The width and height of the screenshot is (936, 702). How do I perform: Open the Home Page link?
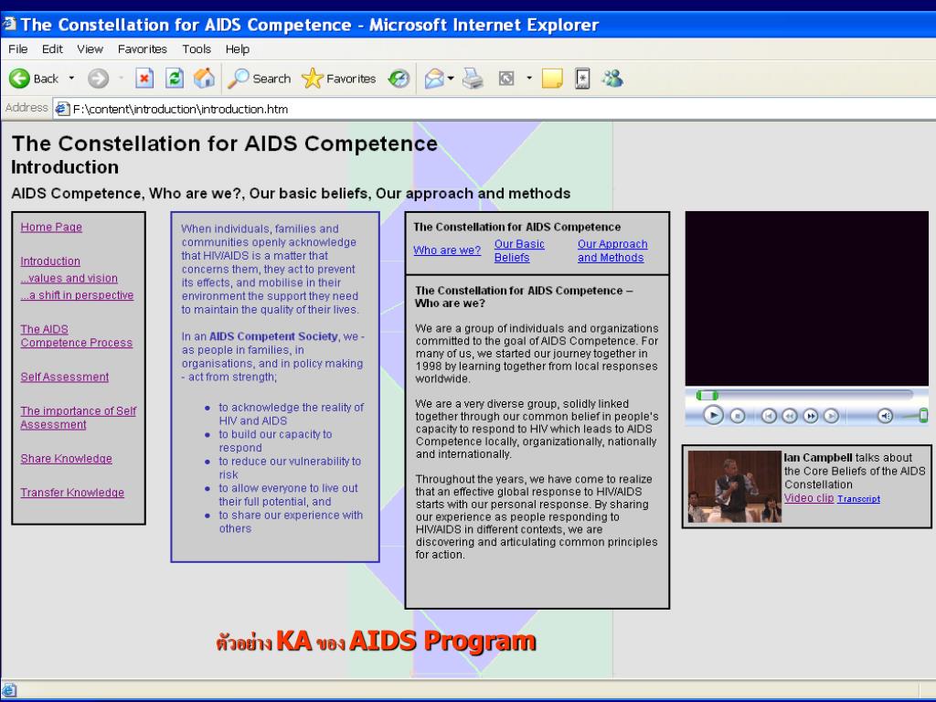pos(51,227)
